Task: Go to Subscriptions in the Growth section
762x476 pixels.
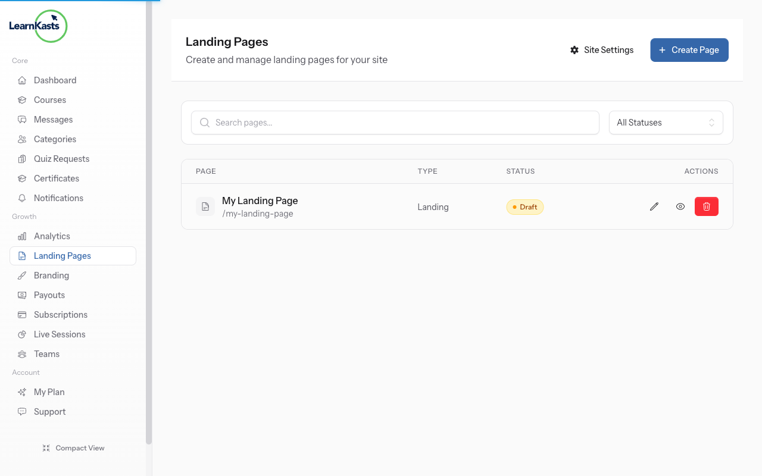Action: coord(60,314)
